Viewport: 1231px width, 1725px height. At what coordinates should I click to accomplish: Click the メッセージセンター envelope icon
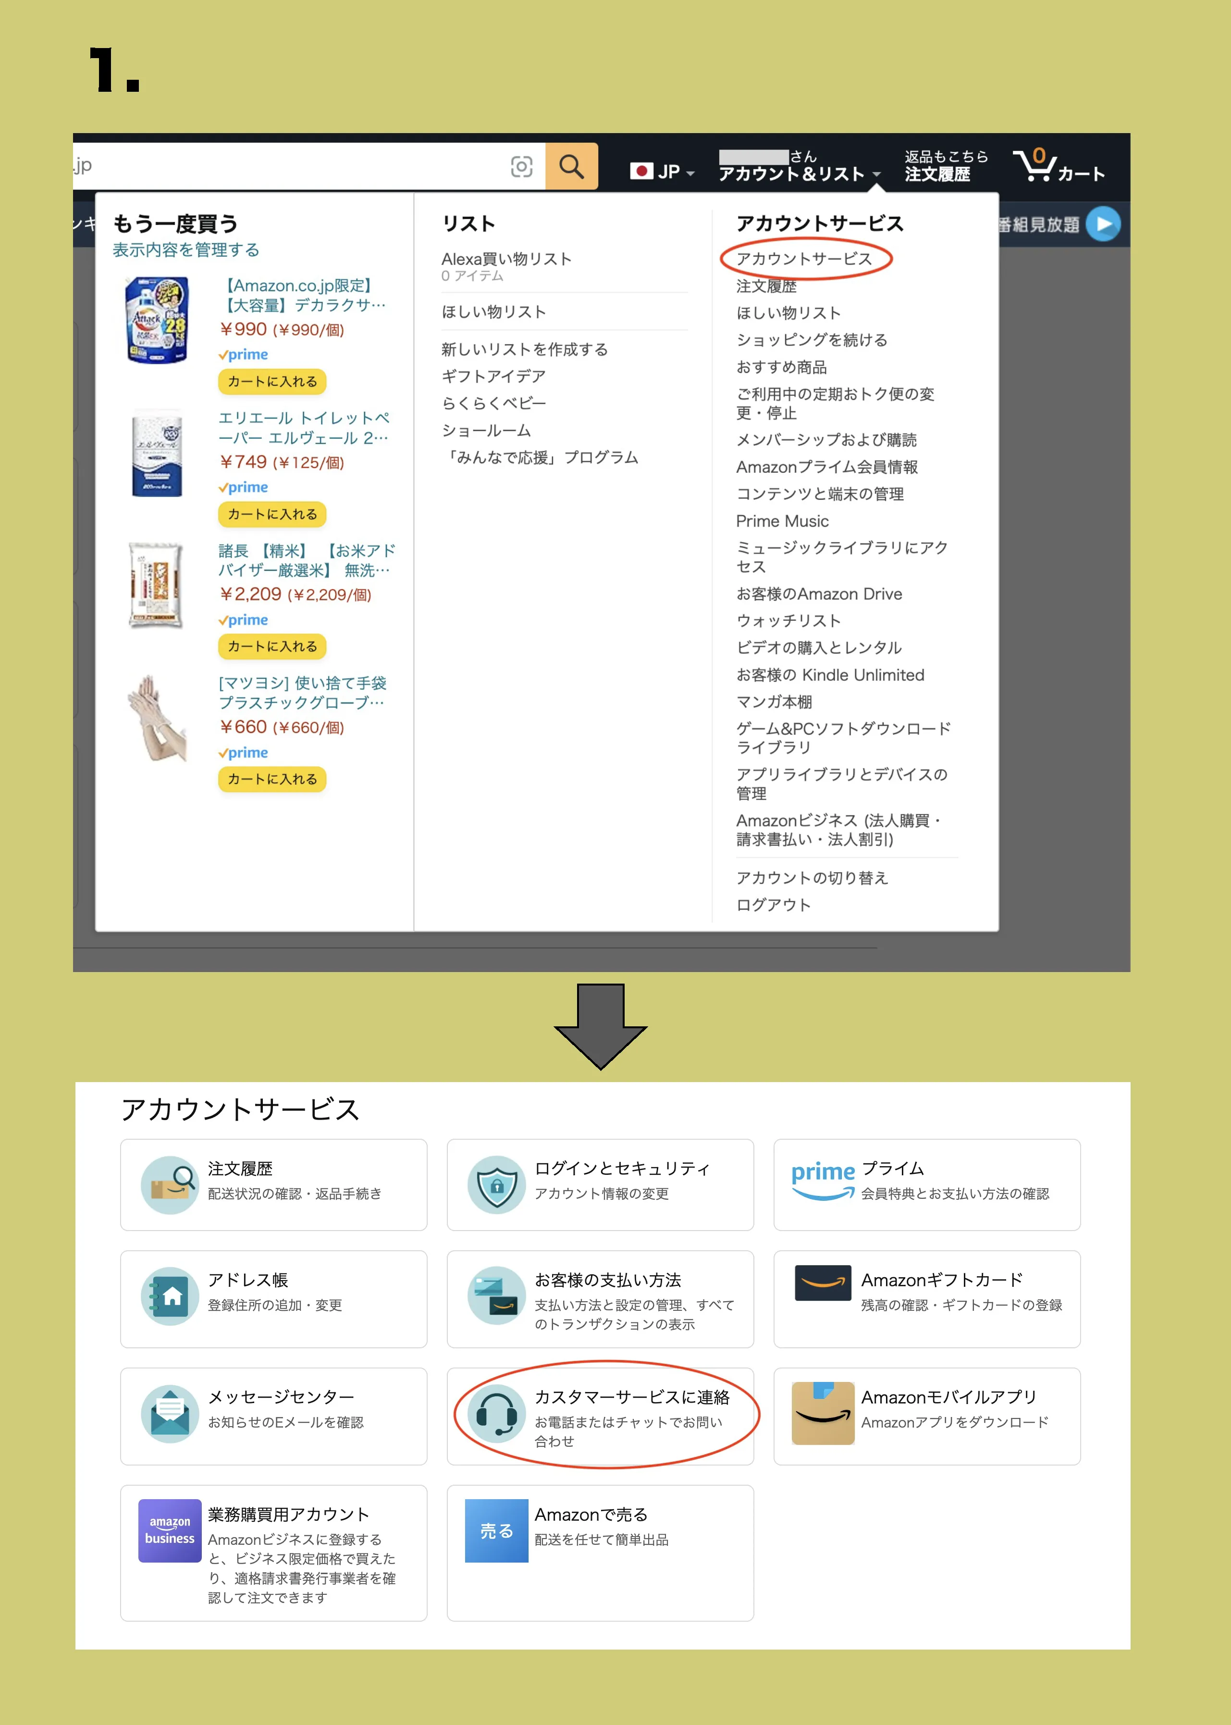point(170,1414)
